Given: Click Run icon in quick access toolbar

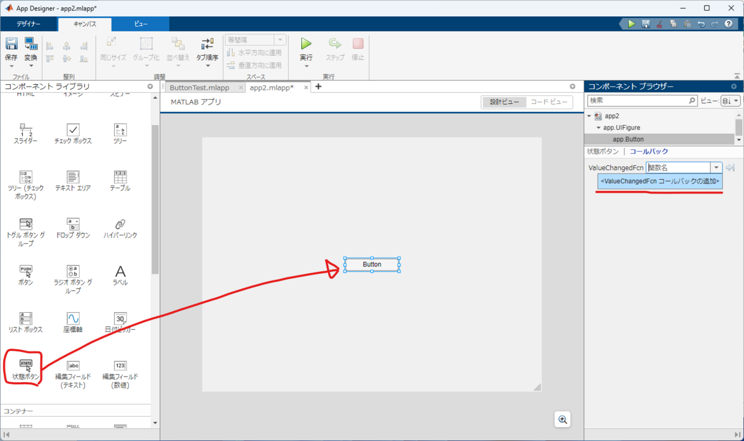Looking at the screenshot, I should click(x=632, y=24).
